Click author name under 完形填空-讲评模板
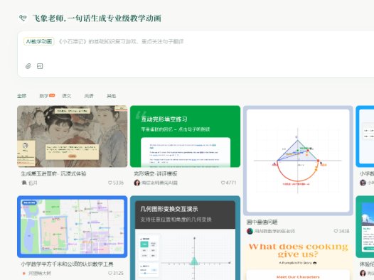This screenshot has height=280, width=374. point(159,183)
